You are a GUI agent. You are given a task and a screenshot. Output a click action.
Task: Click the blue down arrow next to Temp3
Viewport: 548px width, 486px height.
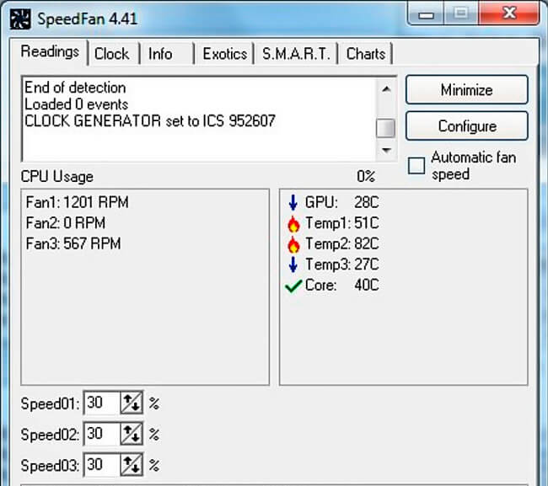(293, 264)
